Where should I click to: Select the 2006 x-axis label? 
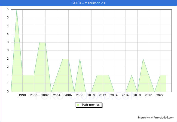(68, 95)
